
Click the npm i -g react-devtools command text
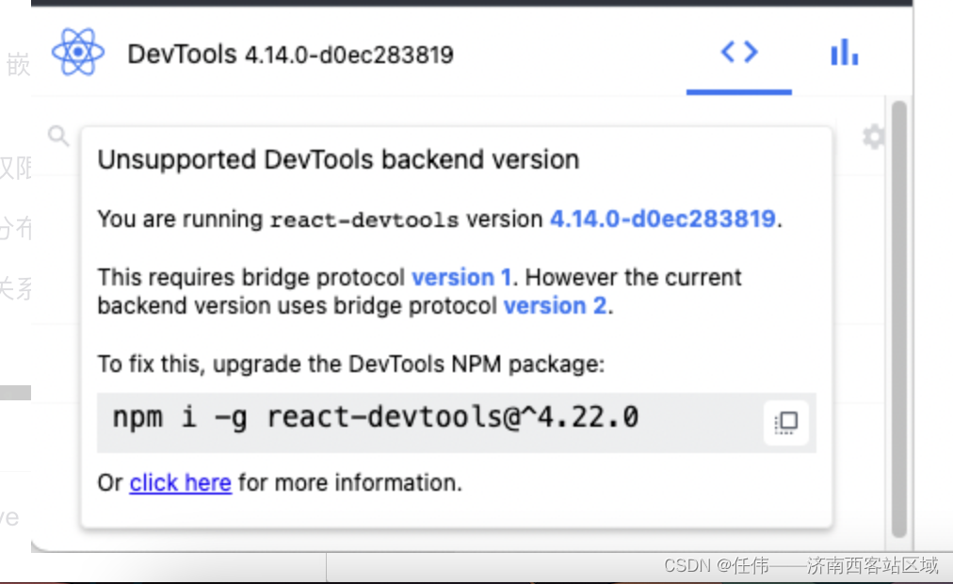[375, 416]
